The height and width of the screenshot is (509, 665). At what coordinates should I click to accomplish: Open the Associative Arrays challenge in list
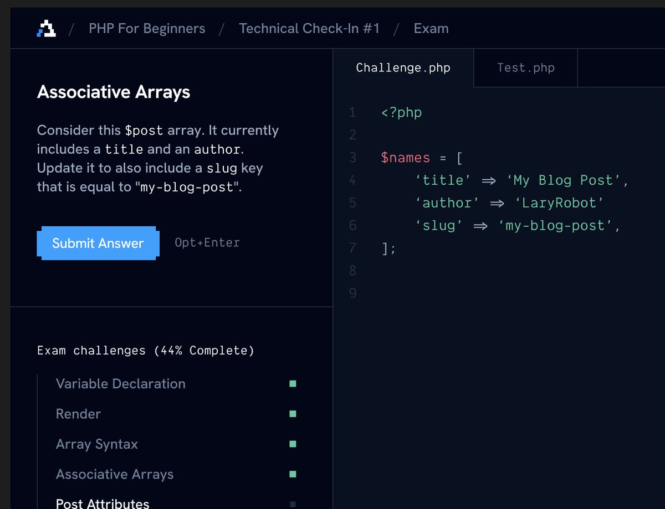click(115, 474)
